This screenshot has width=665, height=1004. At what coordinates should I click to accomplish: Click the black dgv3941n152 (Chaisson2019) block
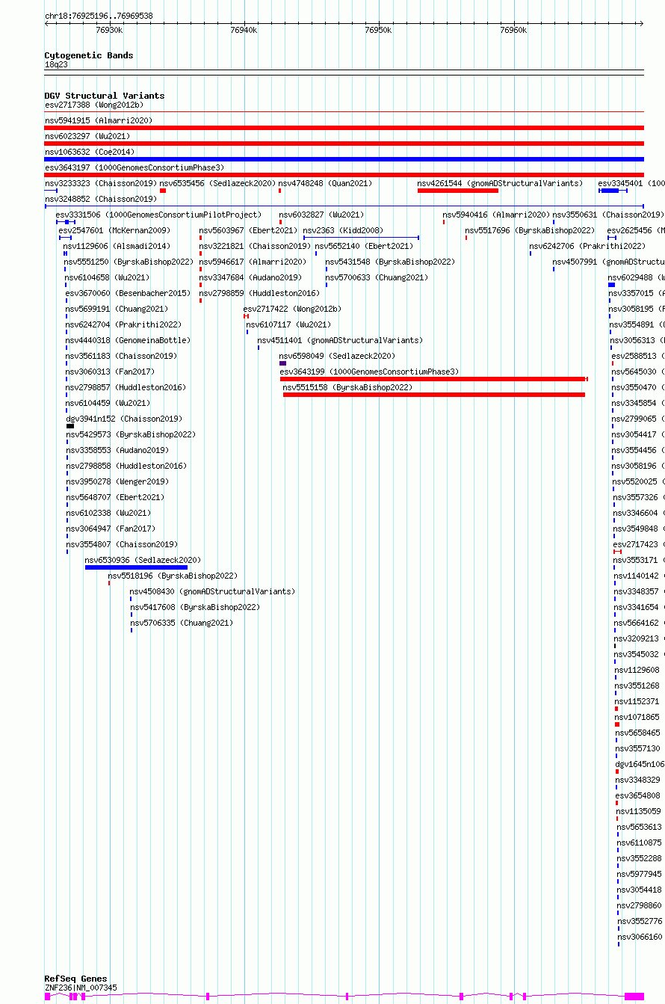point(70,426)
